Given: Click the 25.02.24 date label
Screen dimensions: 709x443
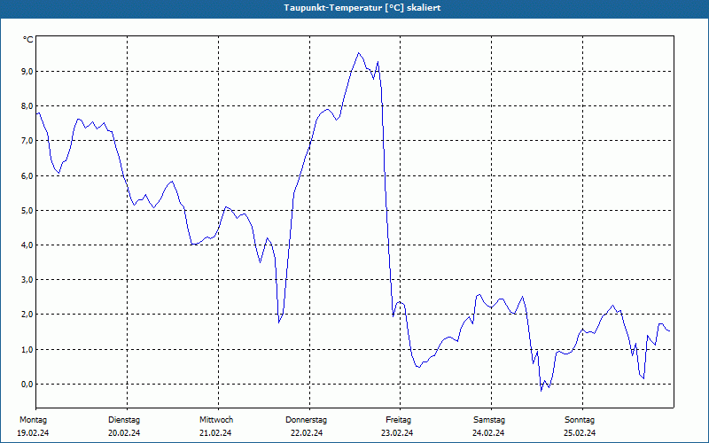Looking at the screenshot, I should [580, 433].
